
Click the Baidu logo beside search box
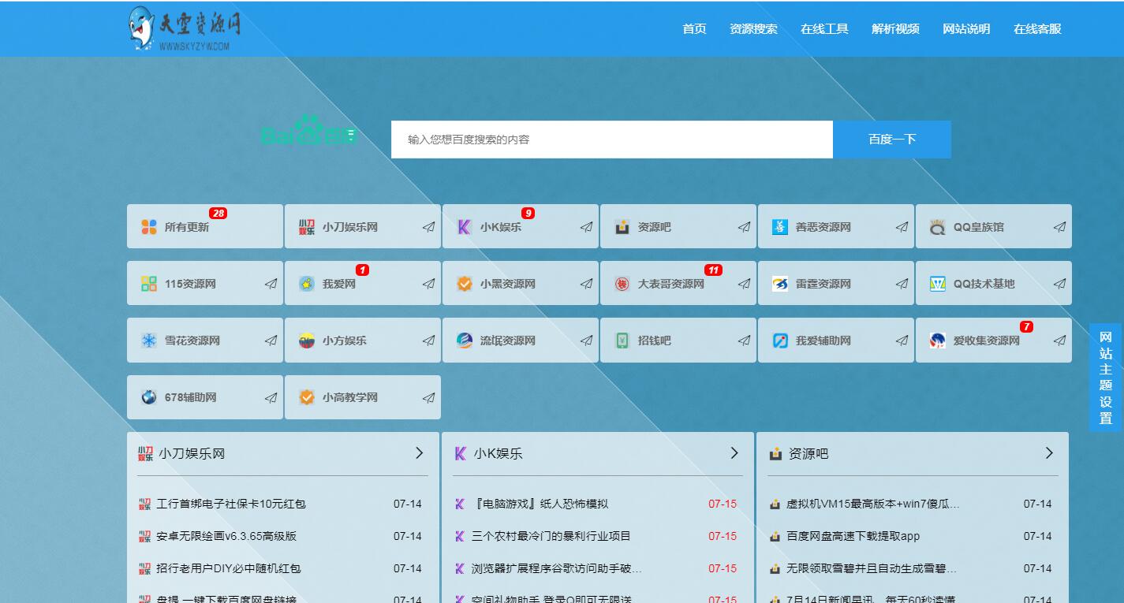pos(308,131)
